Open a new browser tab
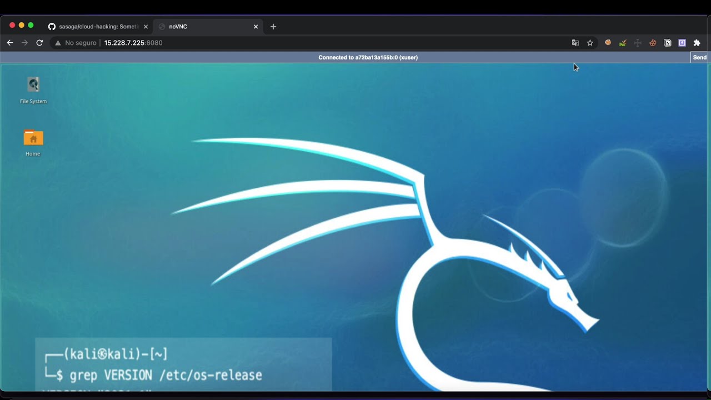The width and height of the screenshot is (711, 400). [273, 26]
